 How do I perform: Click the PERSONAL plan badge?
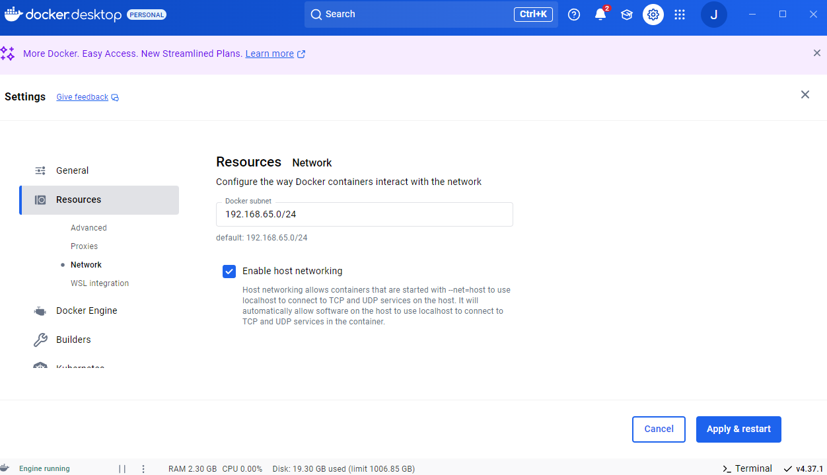pos(147,15)
